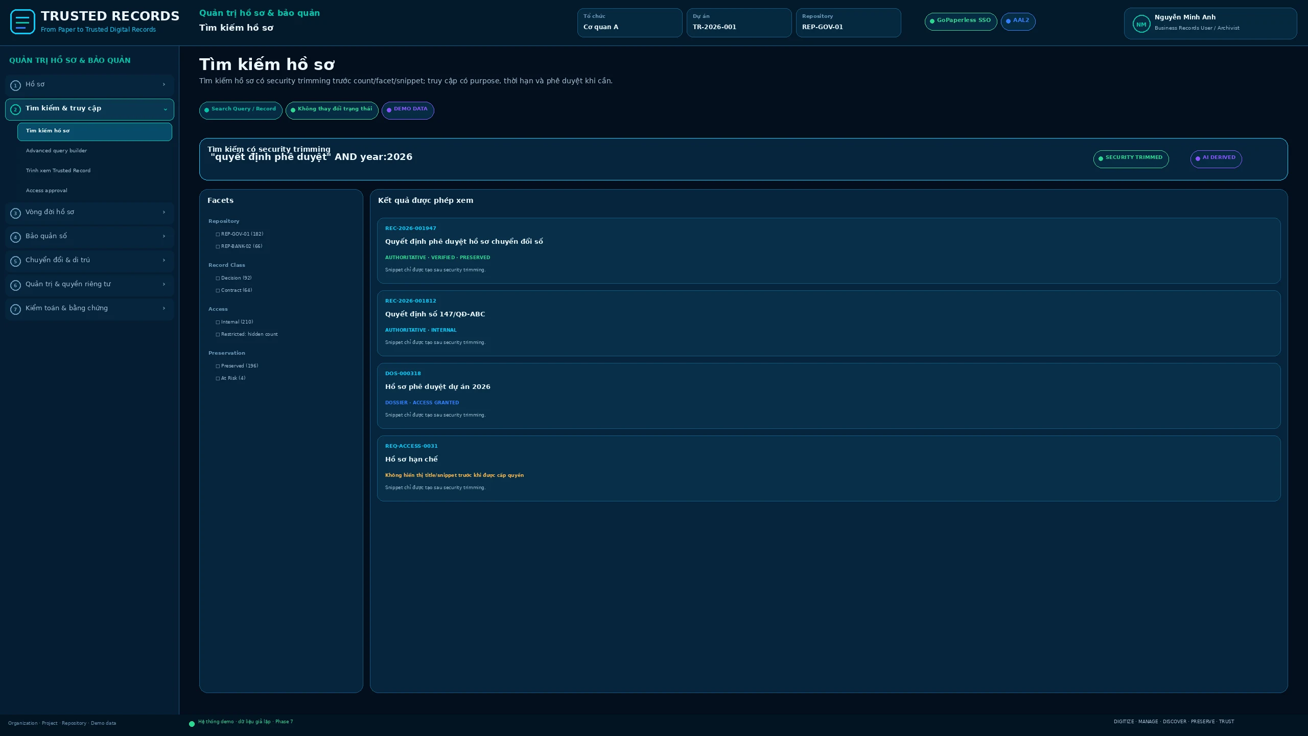Select Tìm kiếm hồ sơ submenu item
1308x736 pixels.
[x=95, y=131]
